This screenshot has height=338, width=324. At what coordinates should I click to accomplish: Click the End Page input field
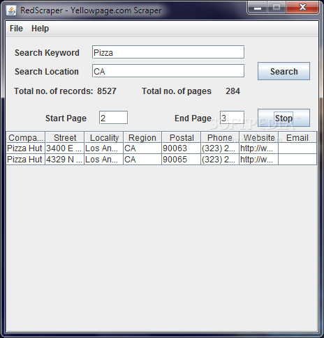pyautogui.click(x=232, y=118)
